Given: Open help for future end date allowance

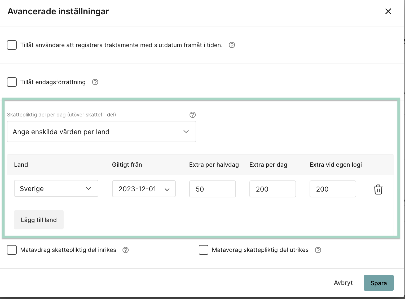Looking at the screenshot, I should click(232, 45).
